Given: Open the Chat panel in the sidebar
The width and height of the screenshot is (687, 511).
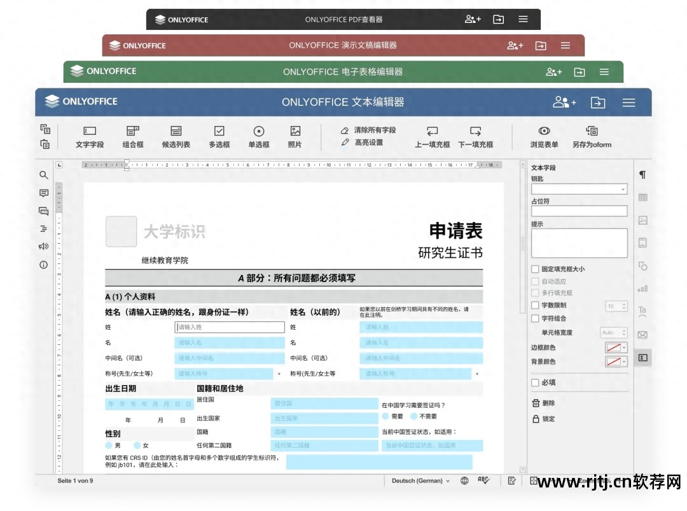Looking at the screenshot, I should (x=43, y=211).
